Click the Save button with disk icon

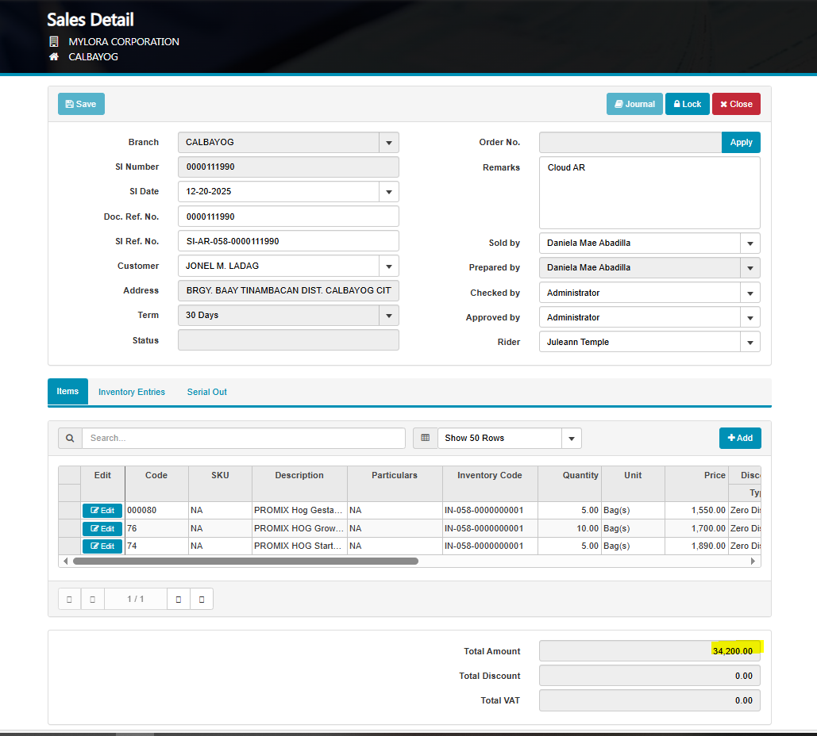pos(81,104)
